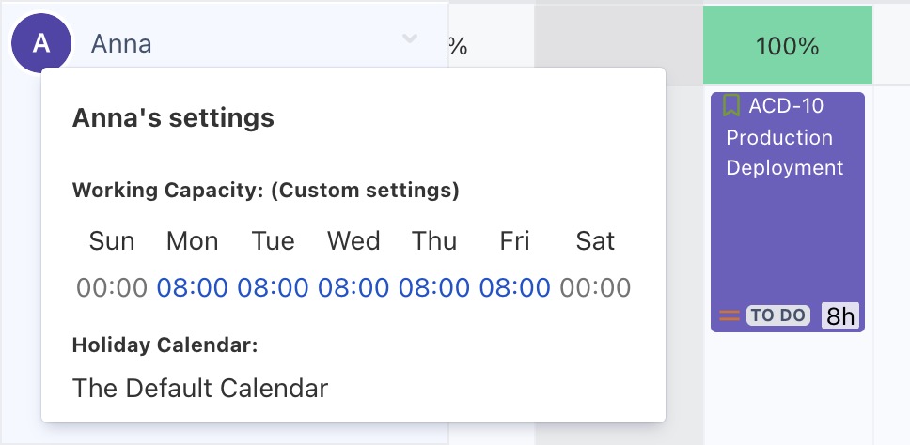Screen dimensions: 910x445
Task: Click the Anna's settings heading
Action: pos(173,117)
